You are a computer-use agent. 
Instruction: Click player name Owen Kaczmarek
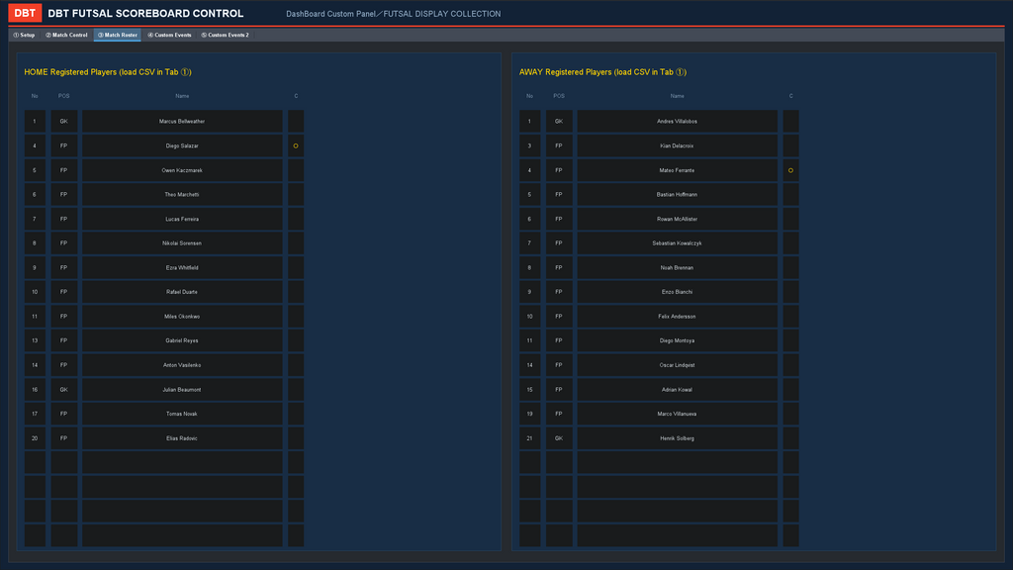point(182,170)
